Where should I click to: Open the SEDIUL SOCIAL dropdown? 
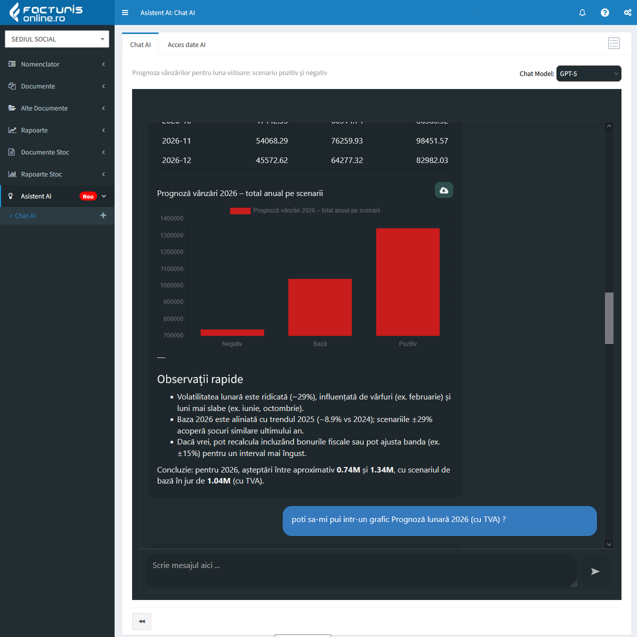57,39
